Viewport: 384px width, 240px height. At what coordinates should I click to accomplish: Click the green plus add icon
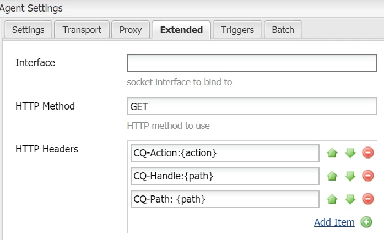pyautogui.click(x=366, y=222)
